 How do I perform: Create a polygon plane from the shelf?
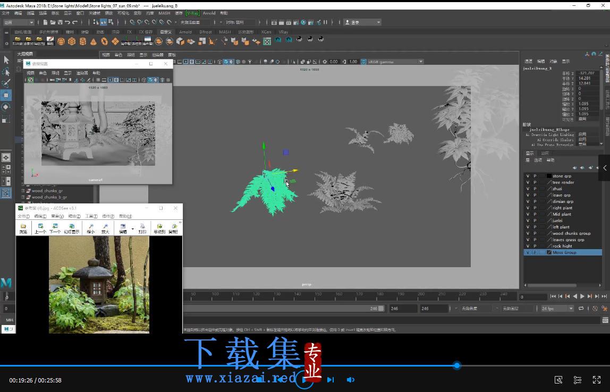pos(115,41)
